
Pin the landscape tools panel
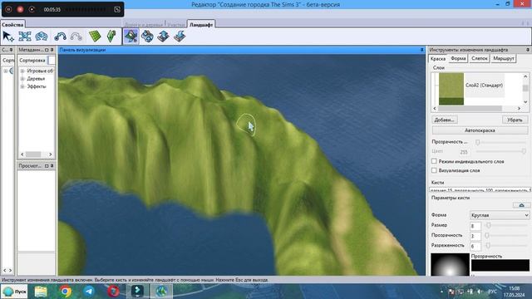pos(528,50)
